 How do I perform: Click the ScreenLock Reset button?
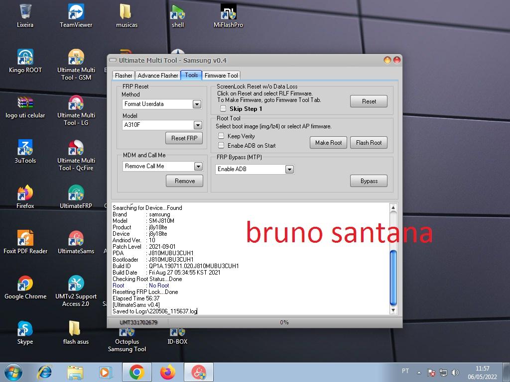(x=369, y=101)
